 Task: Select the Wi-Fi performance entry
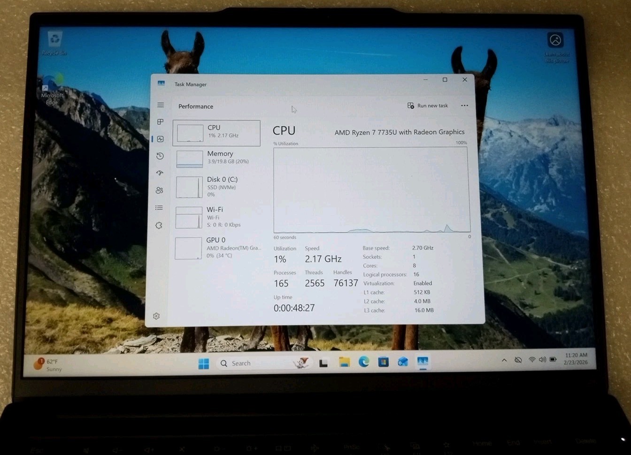tap(216, 217)
